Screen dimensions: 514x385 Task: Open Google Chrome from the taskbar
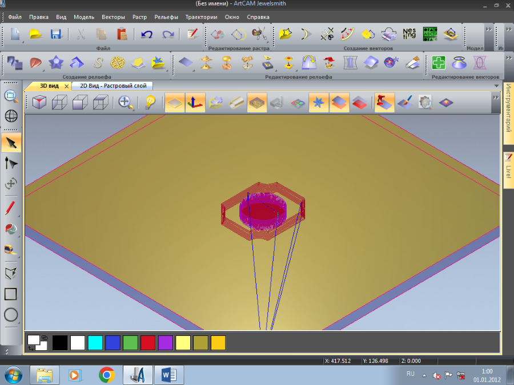(106, 375)
